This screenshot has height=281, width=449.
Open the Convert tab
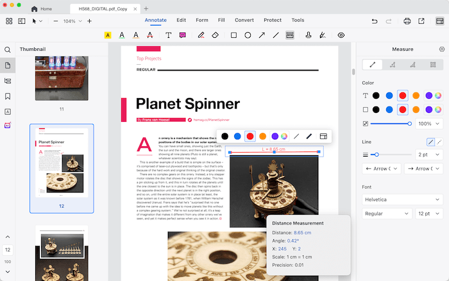click(x=245, y=20)
